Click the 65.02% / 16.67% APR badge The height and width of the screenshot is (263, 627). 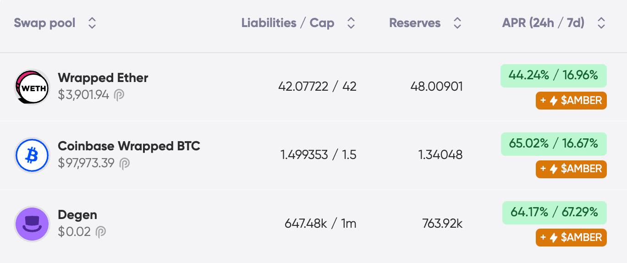click(x=553, y=144)
